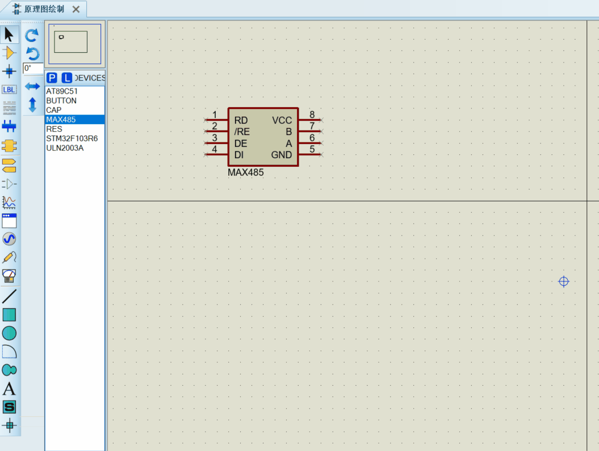Select the Selection Mode arrow tool
Screen dimensions: 599x451
coord(9,35)
